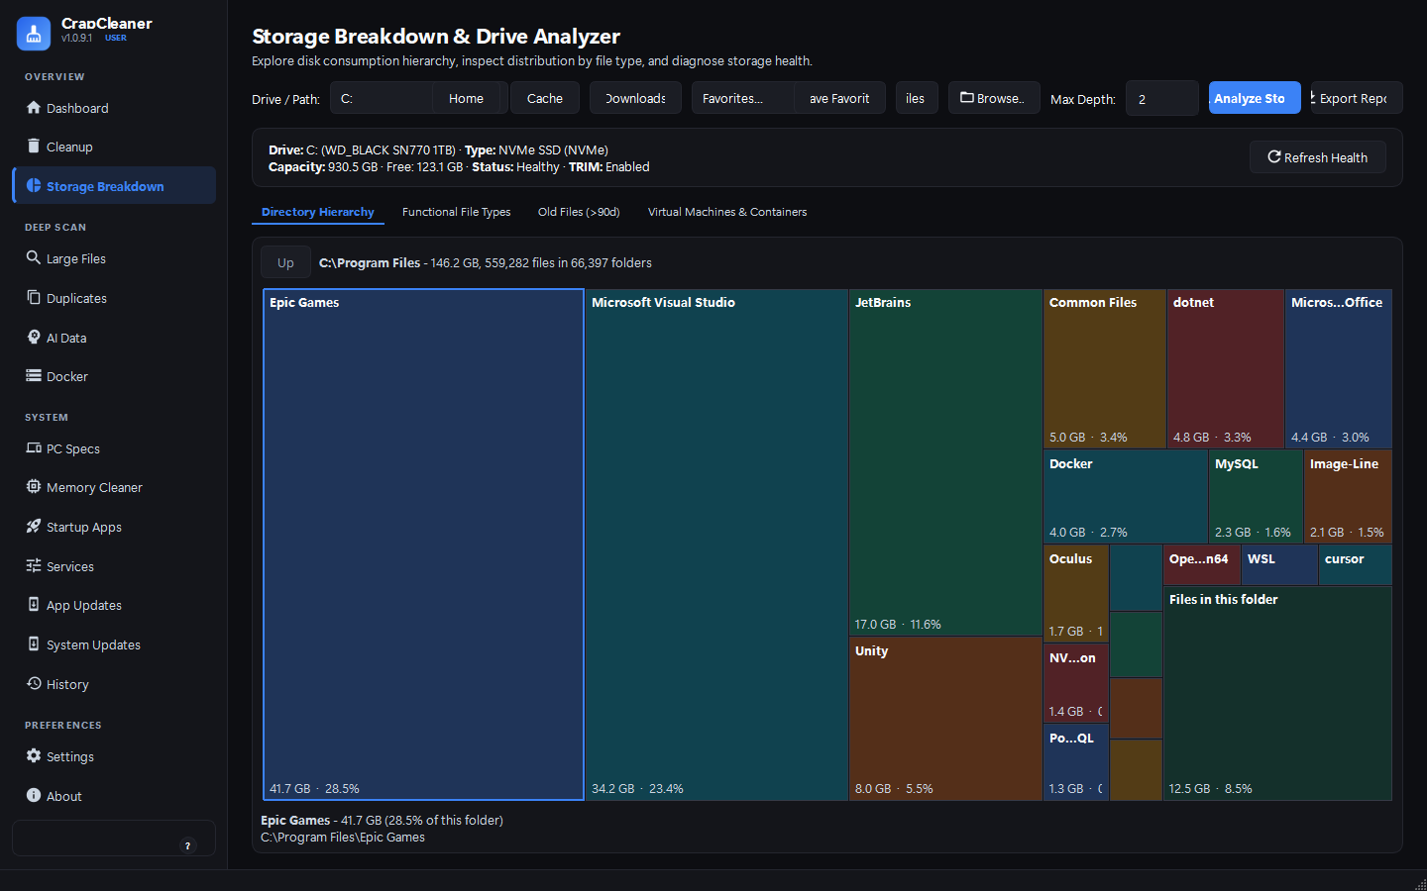This screenshot has height=891, width=1427.
Task: Choose the Downloads path shortcut
Action: (635, 98)
